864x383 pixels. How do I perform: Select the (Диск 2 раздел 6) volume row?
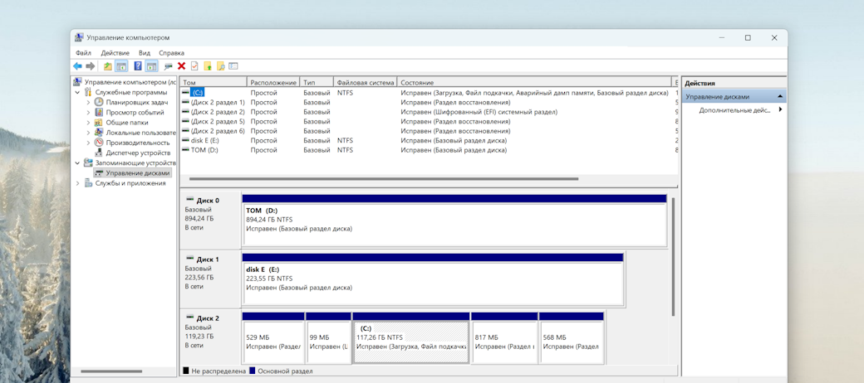(x=429, y=131)
